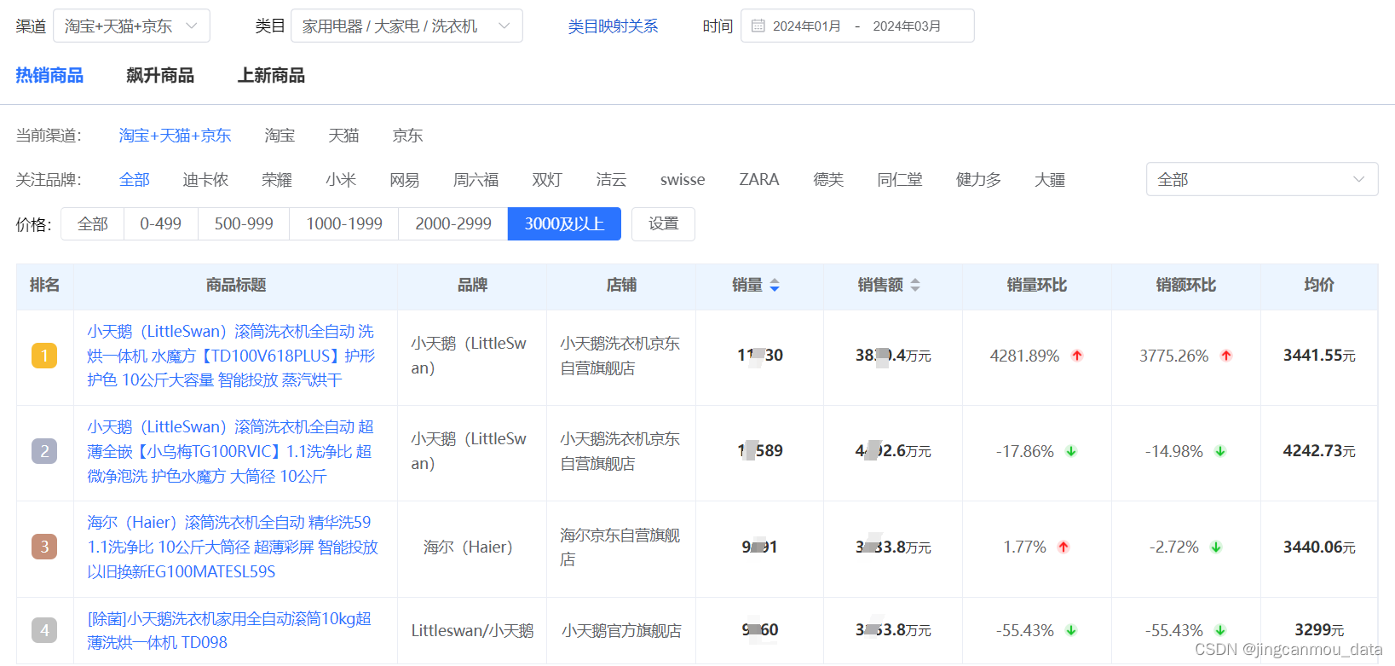
Task: Click average price 4242.73元
Action: click(1319, 451)
